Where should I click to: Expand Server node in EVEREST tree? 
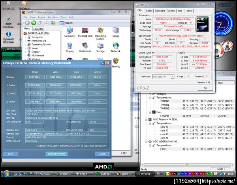point(25,48)
